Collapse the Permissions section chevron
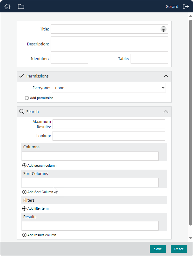Viewport: 193px width, 256px height. (x=166, y=76)
